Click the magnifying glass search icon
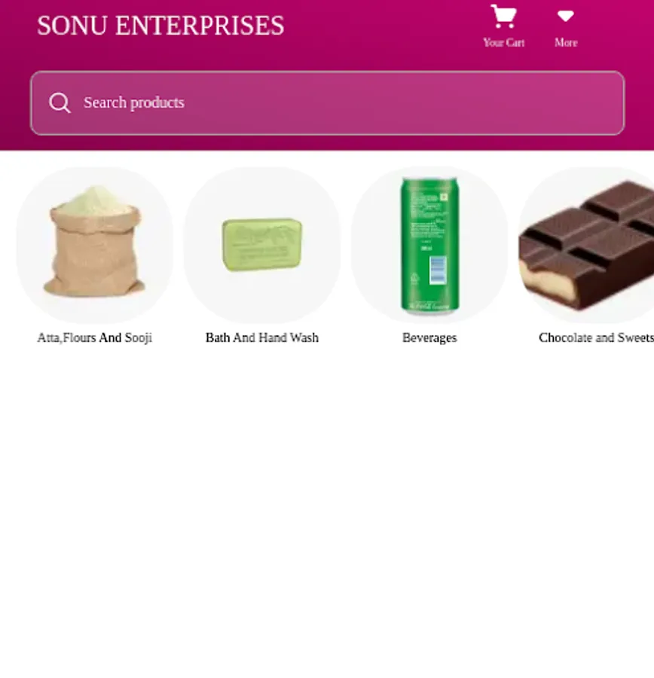The width and height of the screenshot is (654, 678). pyautogui.click(x=60, y=103)
